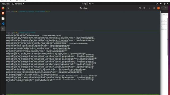Click the 'aws_route.public_internet_gateway[0]' line
The width and height of the screenshot is (170, 95).
[46, 69]
